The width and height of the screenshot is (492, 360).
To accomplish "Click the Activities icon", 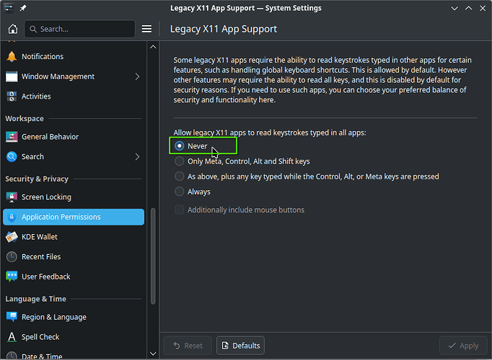I will point(12,96).
